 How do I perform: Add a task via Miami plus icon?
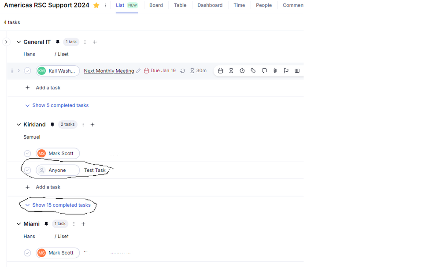(83, 224)
